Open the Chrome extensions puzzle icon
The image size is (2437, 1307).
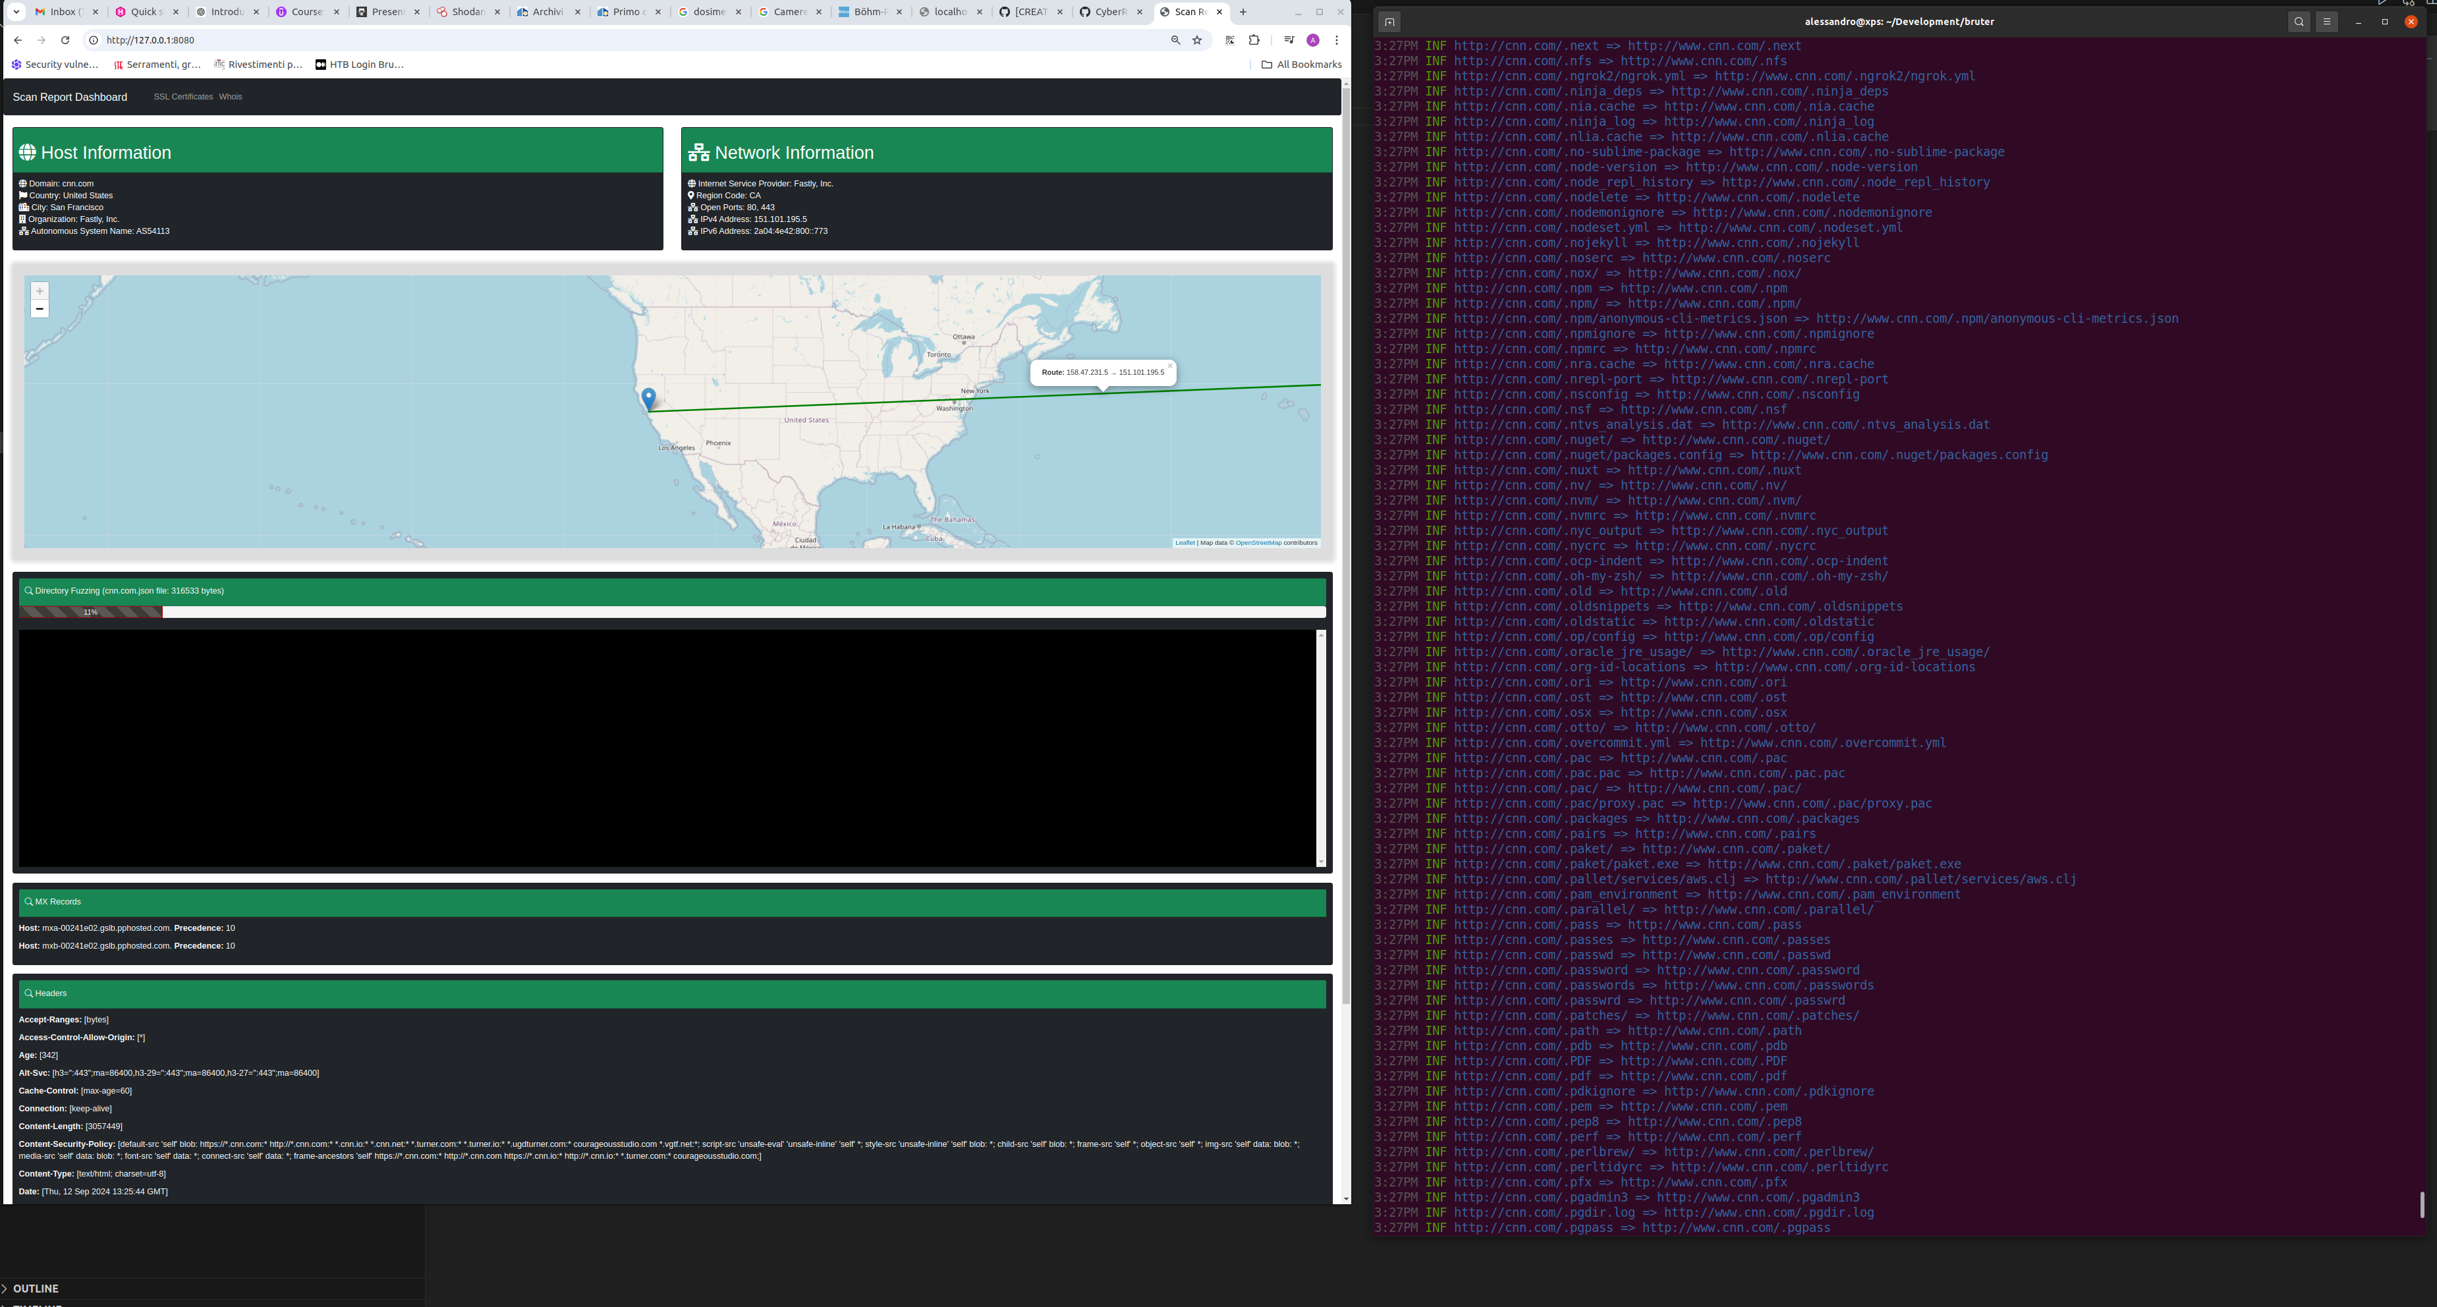[1254, 40]
